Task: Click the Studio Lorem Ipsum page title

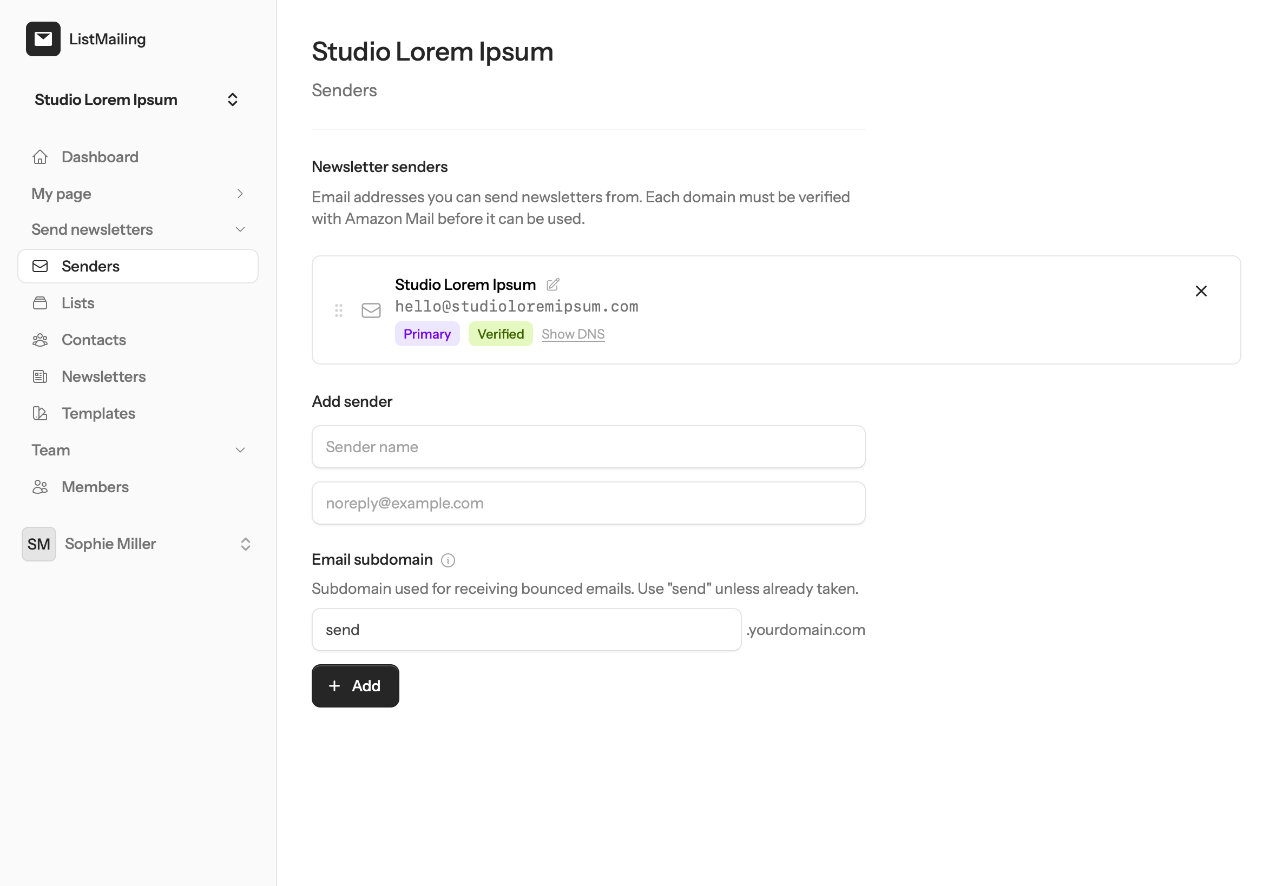Action: [432, 51]
